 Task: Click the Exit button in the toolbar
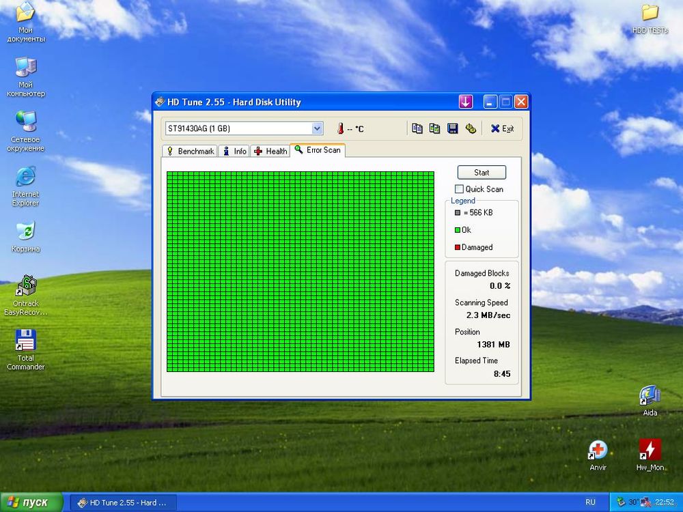502,128
